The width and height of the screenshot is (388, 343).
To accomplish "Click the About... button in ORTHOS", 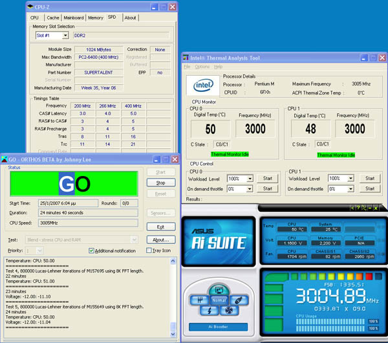I will pos(161,239).
